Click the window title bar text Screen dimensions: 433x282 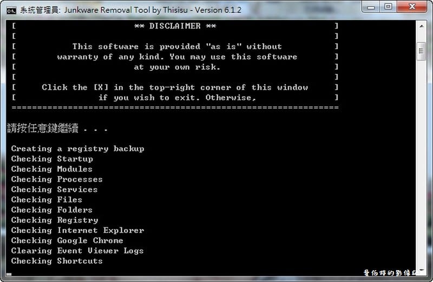coord(130,10)
